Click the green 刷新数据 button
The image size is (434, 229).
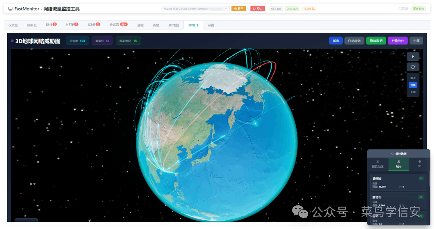[376, 41]
